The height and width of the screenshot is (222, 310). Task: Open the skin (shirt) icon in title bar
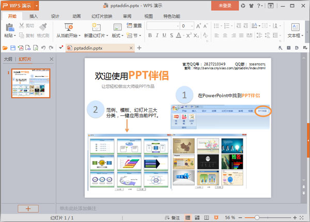pyautogui.click(x=251, y=6)
